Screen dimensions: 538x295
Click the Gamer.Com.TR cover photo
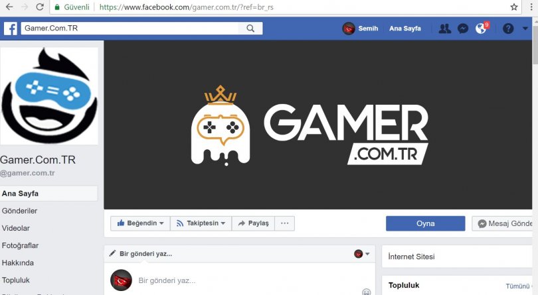click(x=317, y=125)
